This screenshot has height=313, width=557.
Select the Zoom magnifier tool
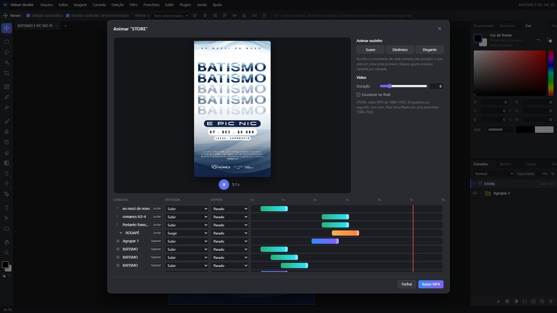7,253
